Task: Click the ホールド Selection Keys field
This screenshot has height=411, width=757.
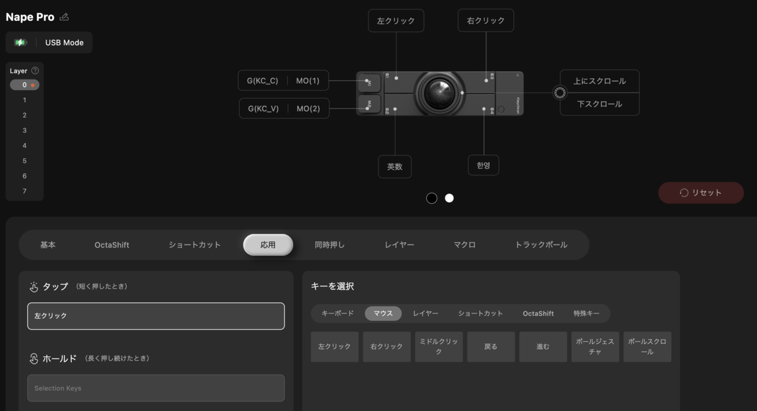Action: coord(156,388)
